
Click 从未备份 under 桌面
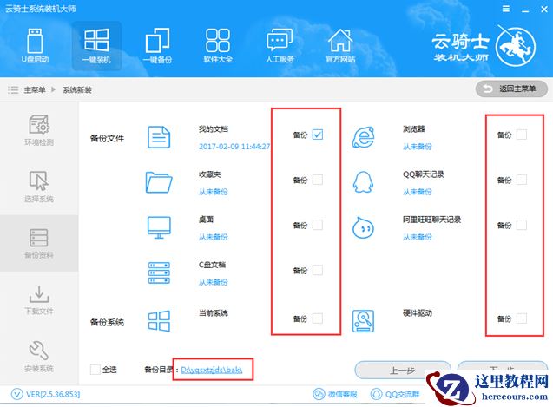213,237
